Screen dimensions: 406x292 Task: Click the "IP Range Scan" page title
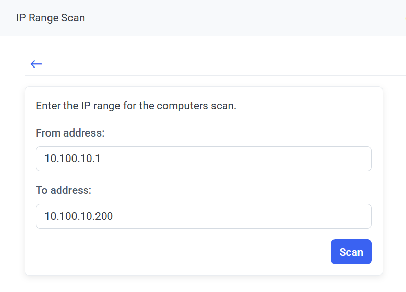click(x=51, y=18)
